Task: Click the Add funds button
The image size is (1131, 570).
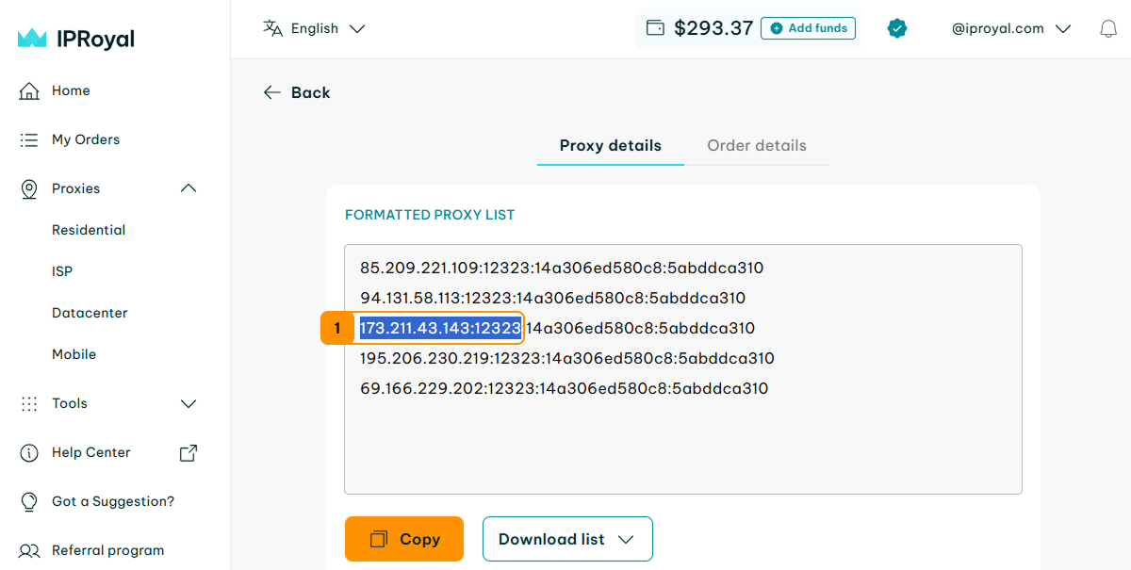Action: coord(808,28)
